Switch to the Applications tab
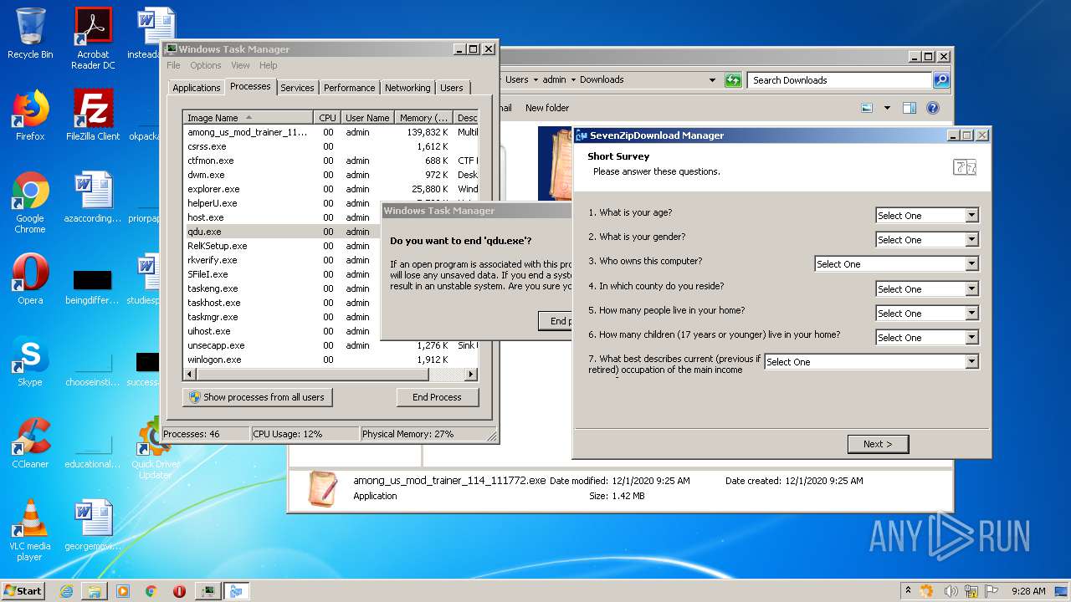 pyautogui.click(x=197, y=88)
